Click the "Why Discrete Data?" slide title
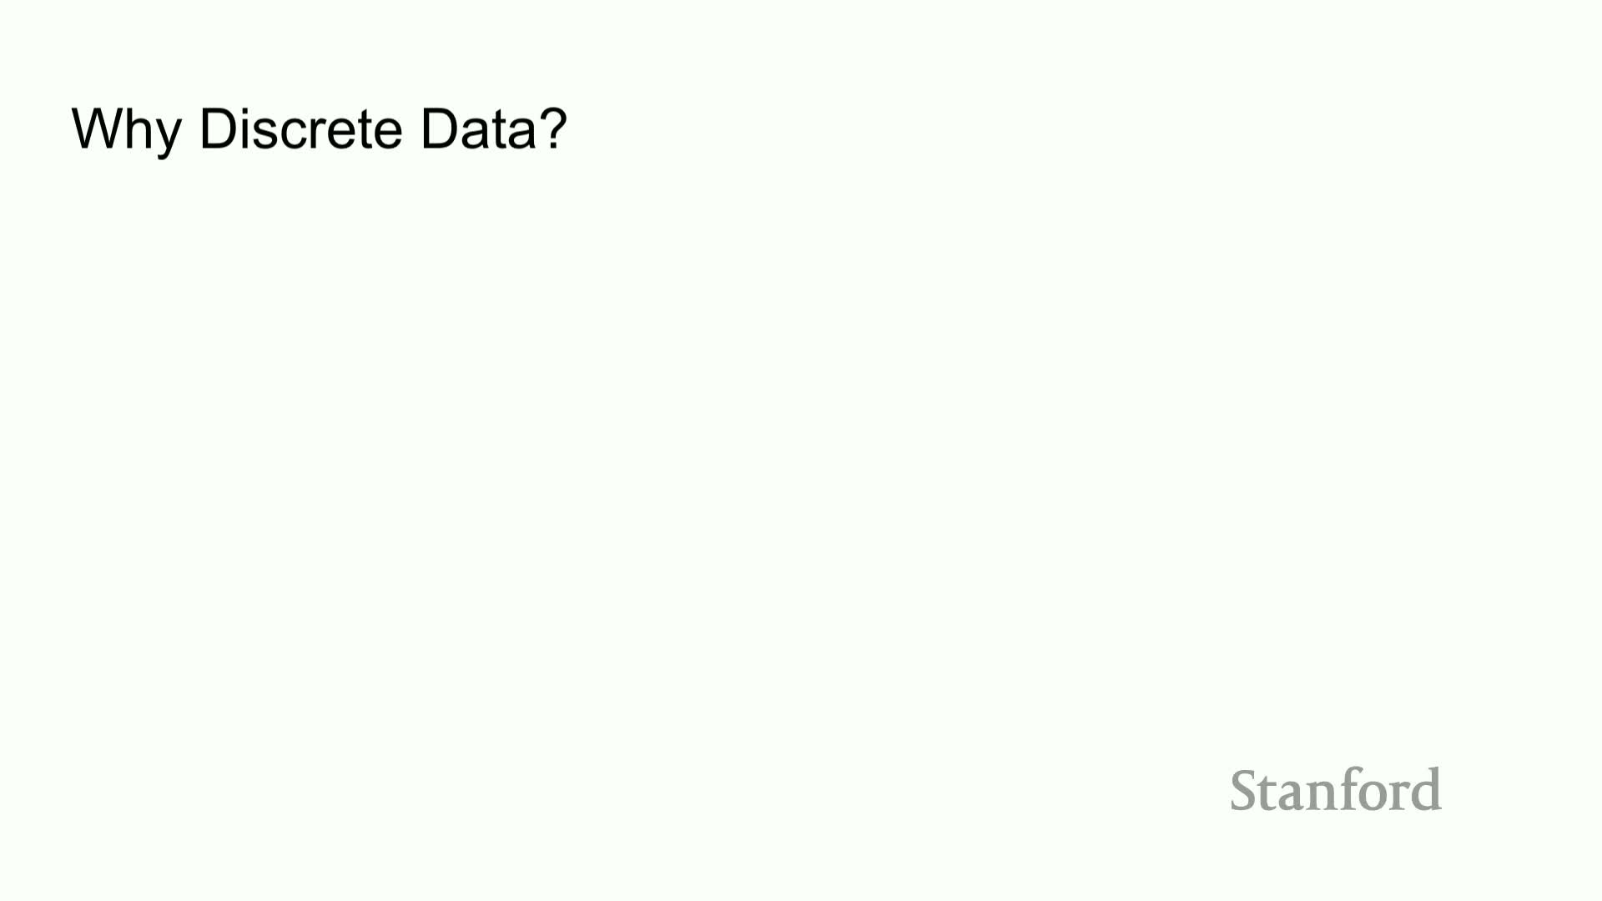 click(320, 129)
